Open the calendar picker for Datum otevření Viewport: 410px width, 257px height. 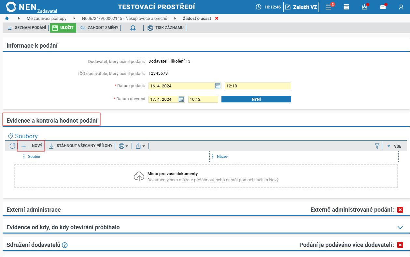182,99
